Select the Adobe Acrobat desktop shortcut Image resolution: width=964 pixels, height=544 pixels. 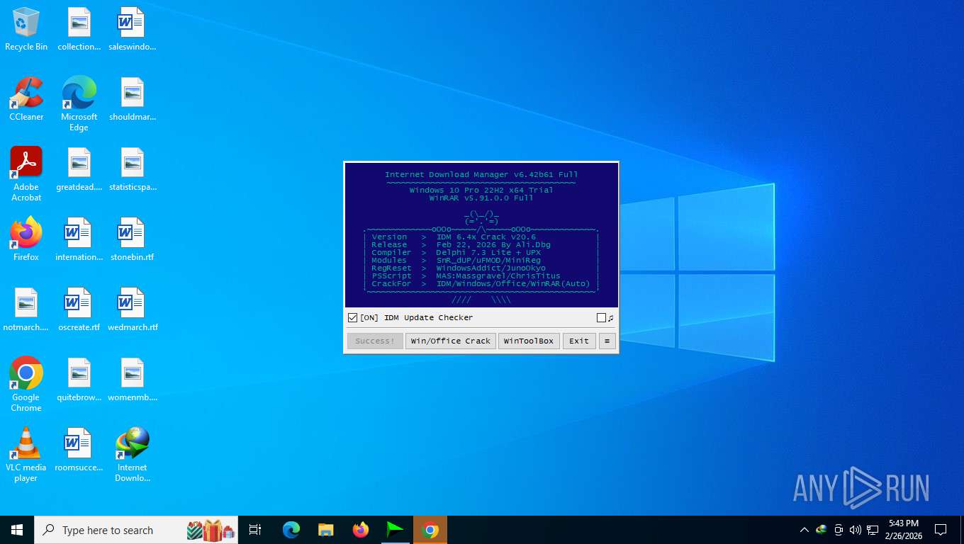(x=26, y=174)
